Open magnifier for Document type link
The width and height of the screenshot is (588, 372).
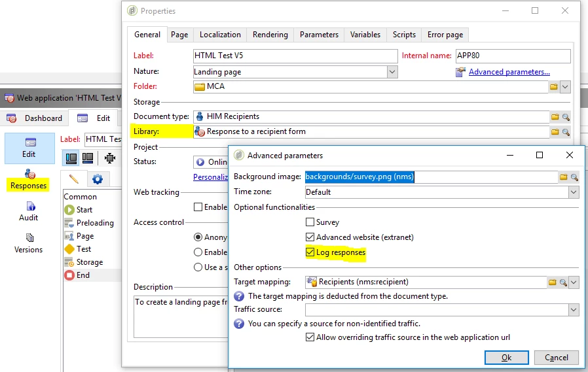pos(566,117)
